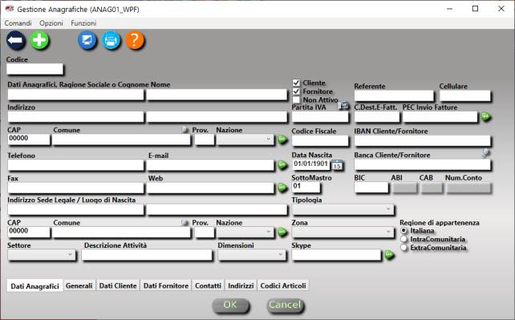Click green arrow beside second Nazione dropdown

282,232
